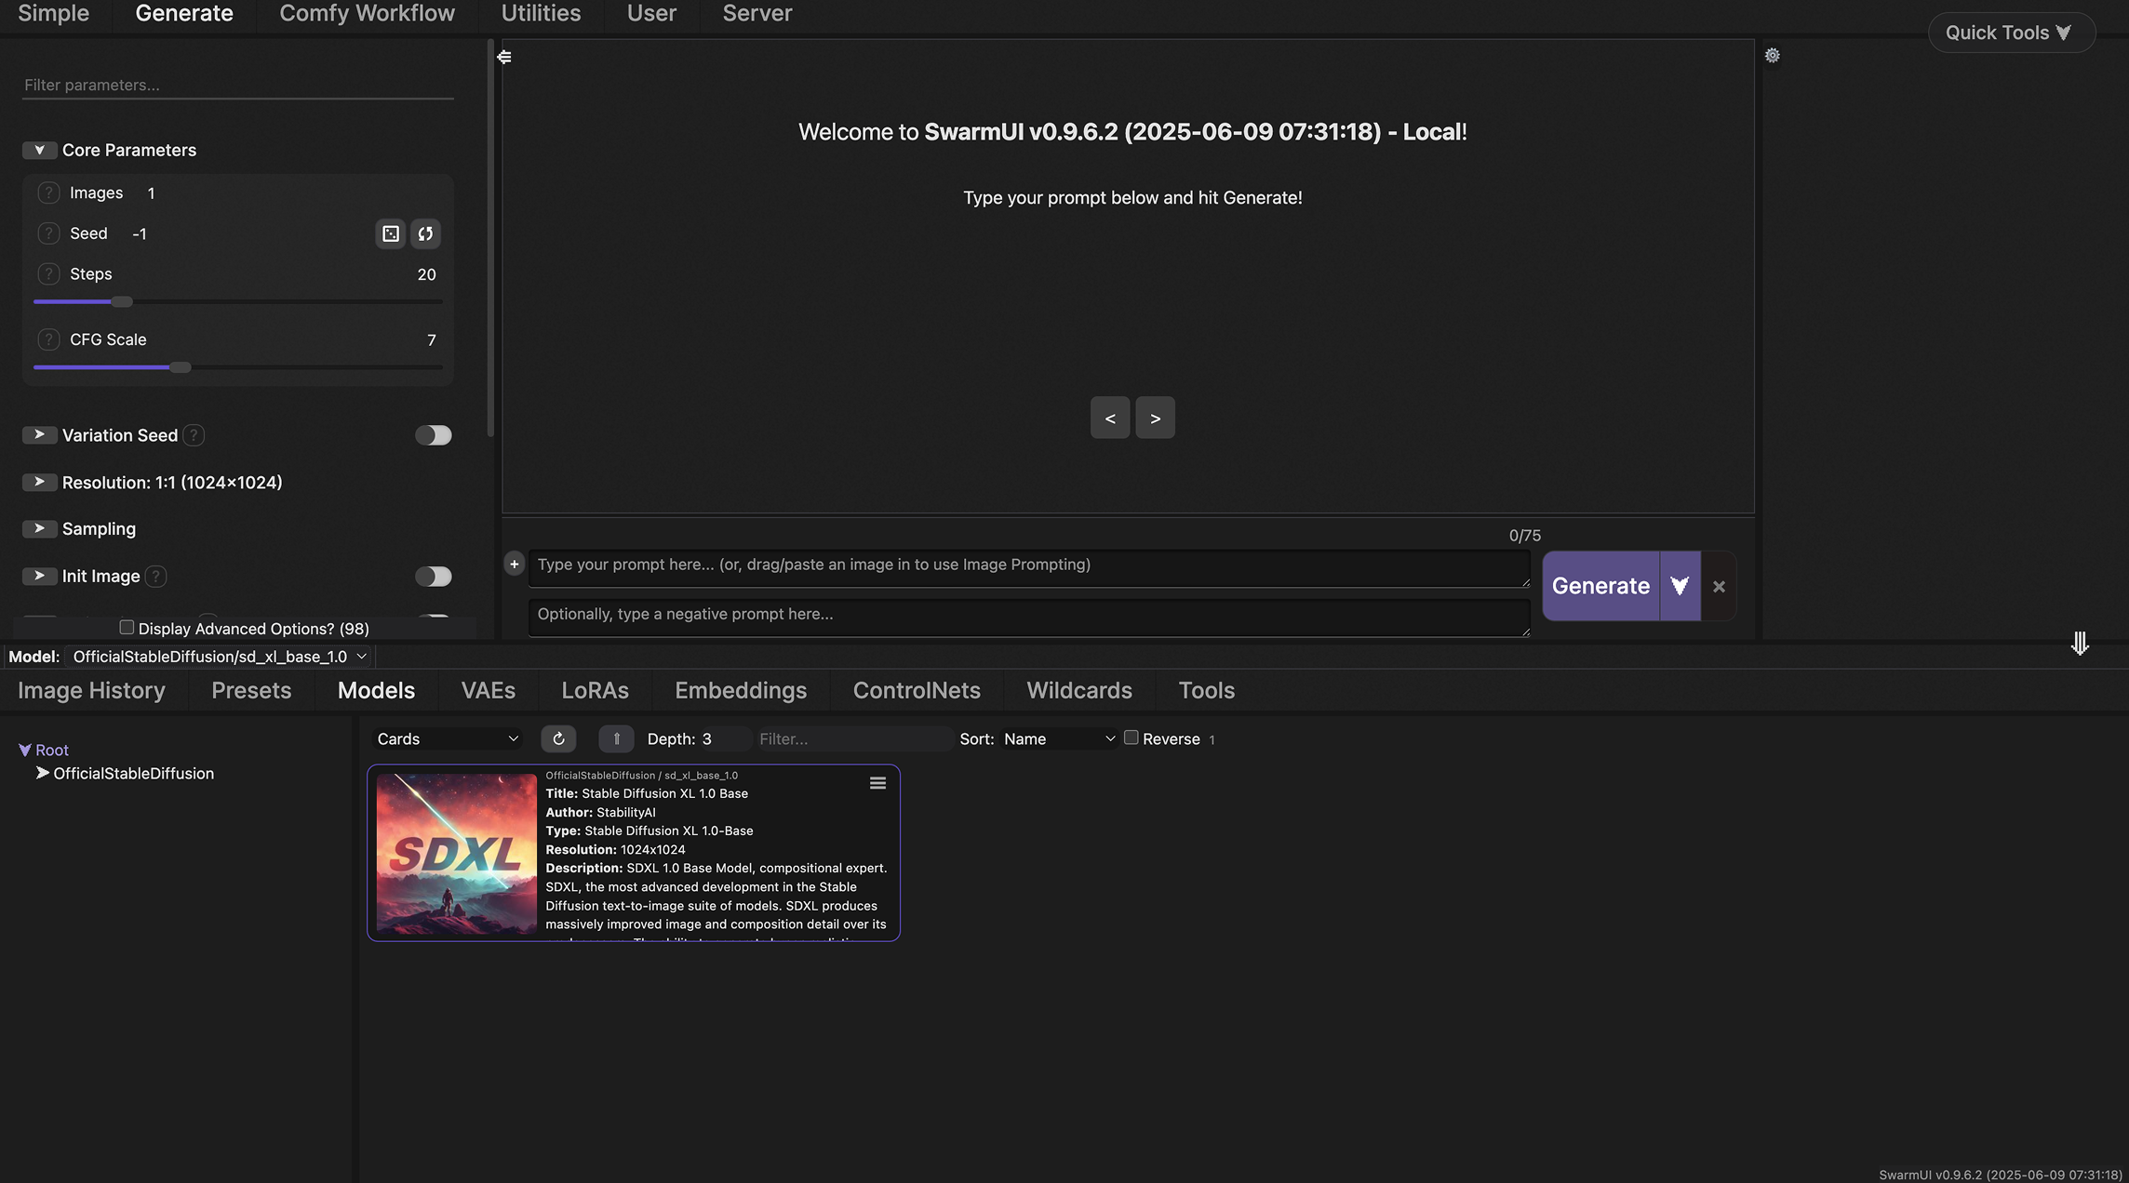Expand the OfficialStableDiffusion folder tree
Image resolution: width=2129 pixels, height=1183 pixels.
(42, 774)
